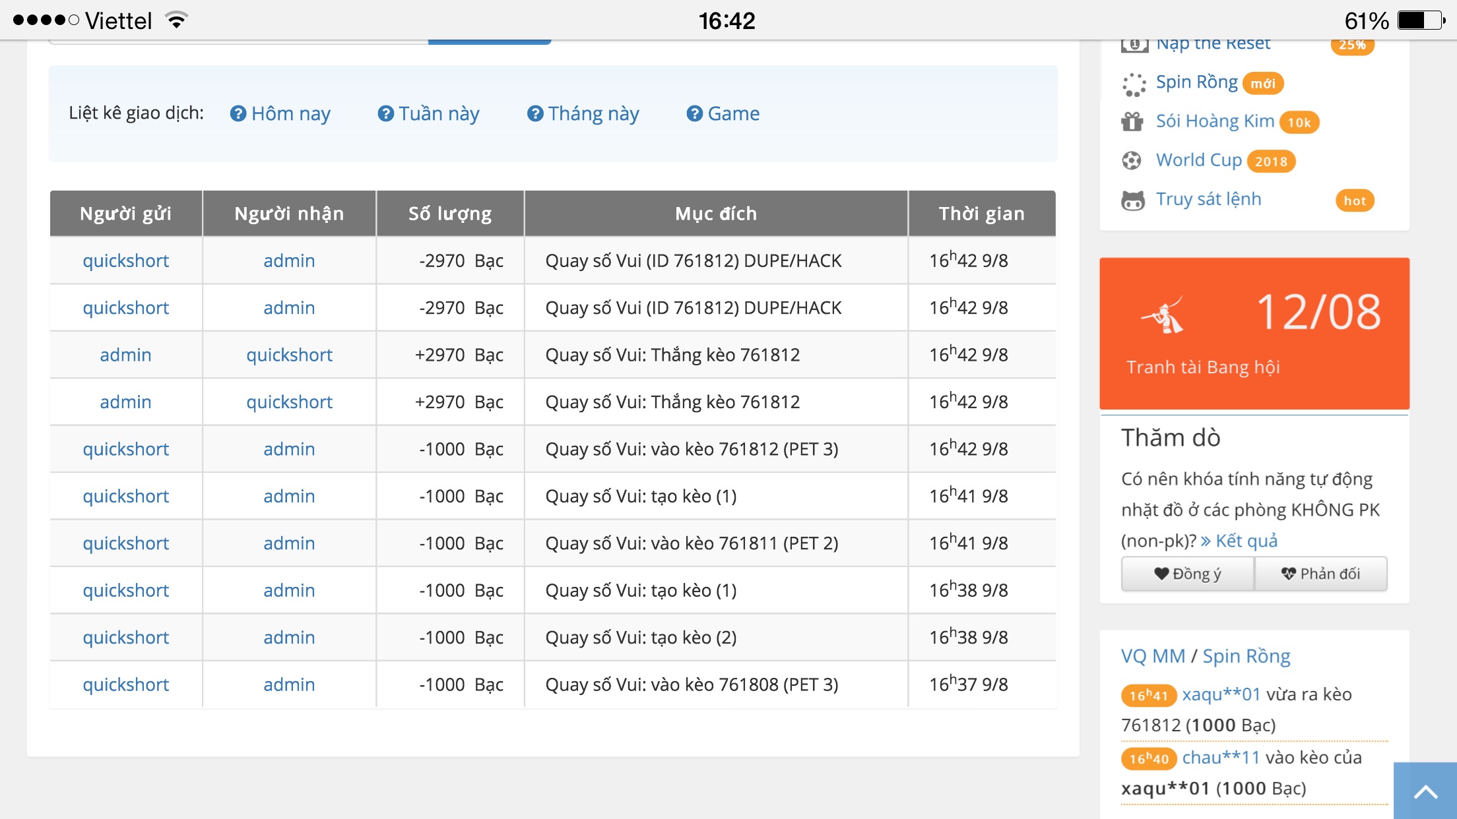This screenshot has height=819, width=1457.
Task: Open Truy sát lệnh menu link
Action: (x=1208, y=199)
